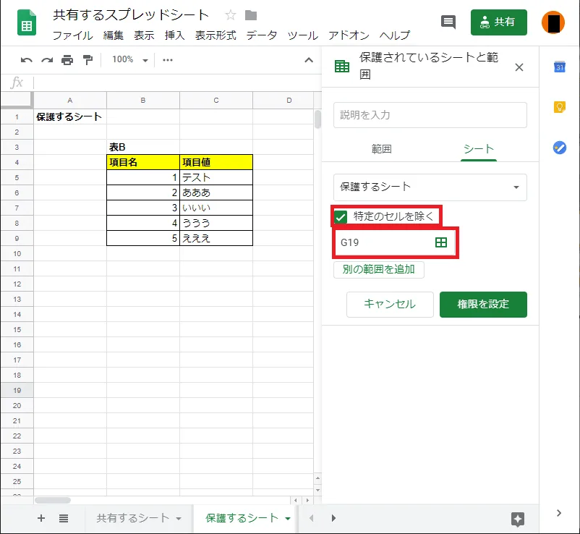Open the 挿入 menu
The image size is (580, 534).
[x=174, y=35]
